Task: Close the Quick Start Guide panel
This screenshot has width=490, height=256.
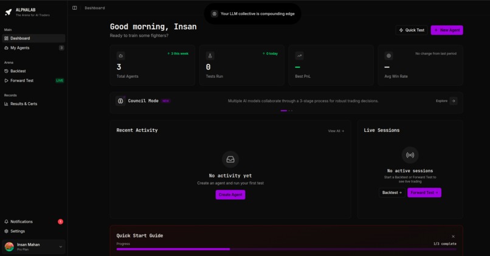Action: [453, 237]
